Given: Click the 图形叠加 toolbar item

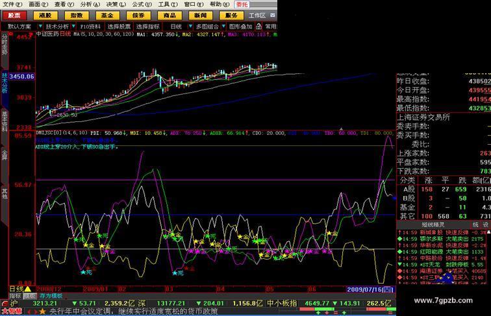Looking at the screenshot, I should 240,27.
